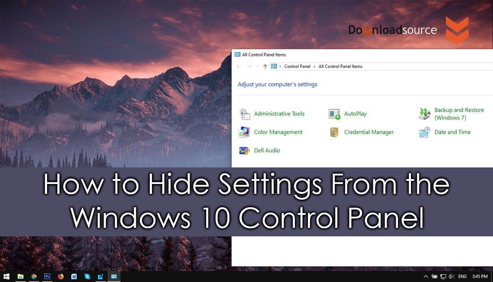Go up one folder level
This screenshot has width=493, height=282.
[x=265, y=66]
